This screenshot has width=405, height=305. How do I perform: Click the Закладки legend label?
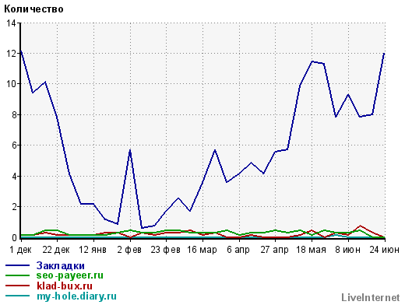[60, 265]
